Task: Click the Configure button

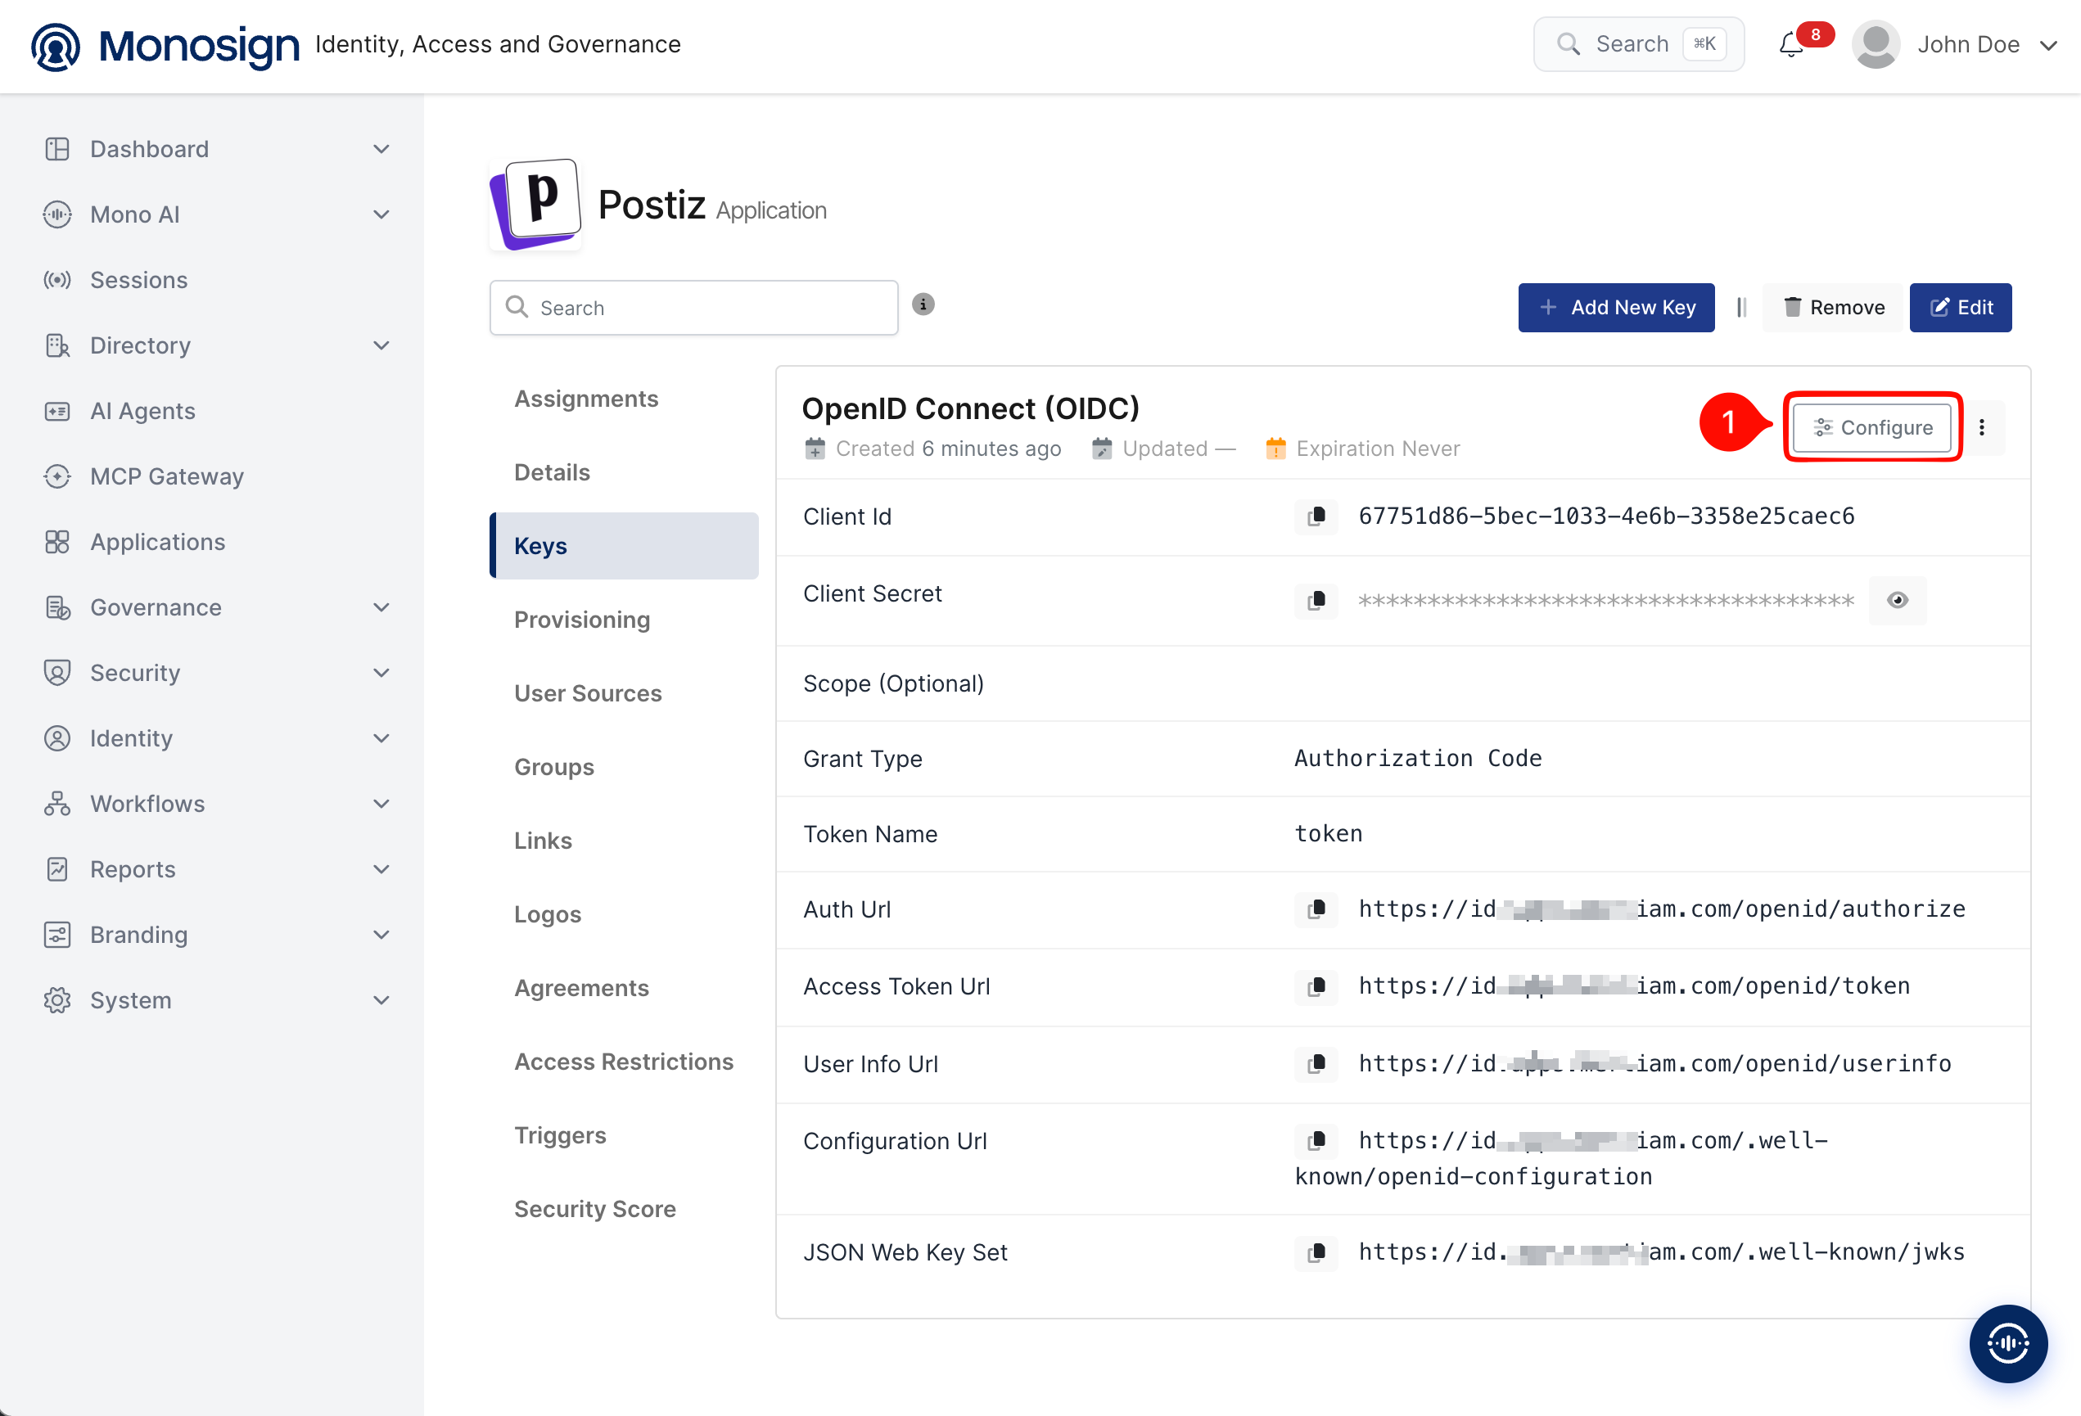Action: tap(1872, 427)
